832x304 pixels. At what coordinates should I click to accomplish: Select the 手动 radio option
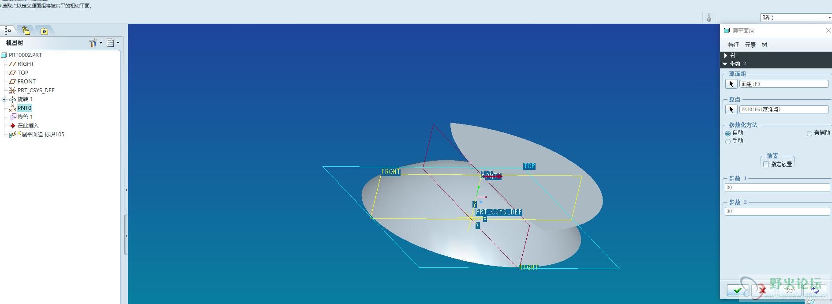click(x=728, y=141)
